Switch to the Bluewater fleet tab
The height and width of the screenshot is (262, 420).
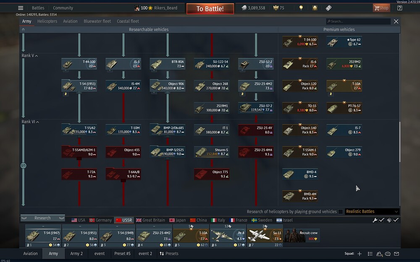click(97, 21)
